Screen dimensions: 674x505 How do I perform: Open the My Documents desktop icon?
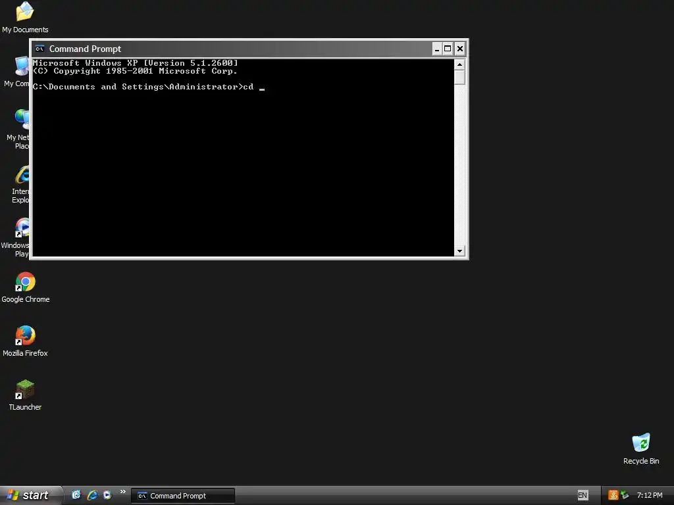tap(25, 18)
